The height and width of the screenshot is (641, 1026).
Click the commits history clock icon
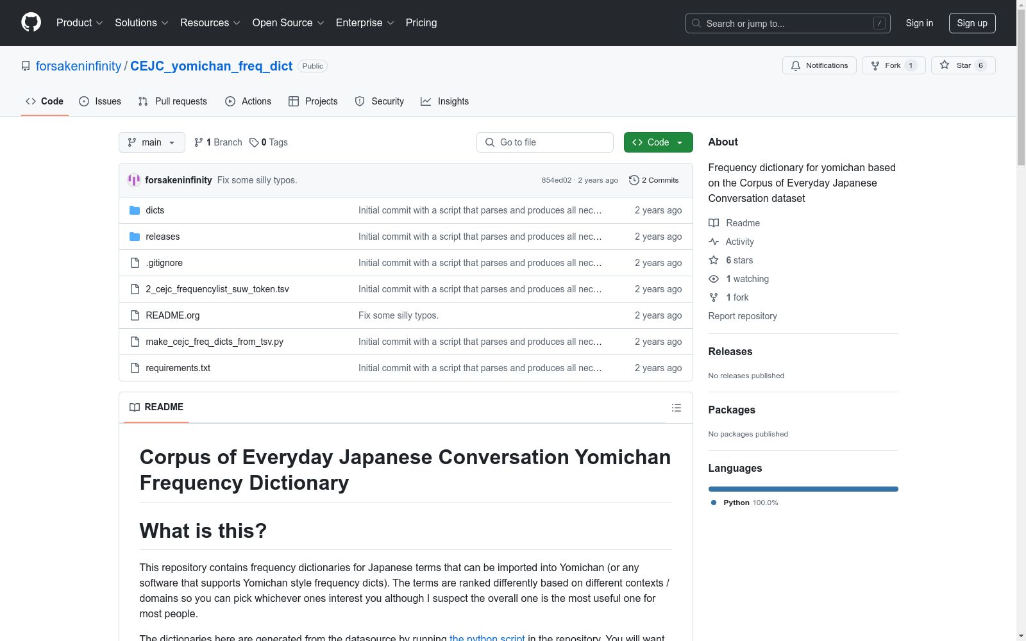pyautogui.click(x=634, y=180)
